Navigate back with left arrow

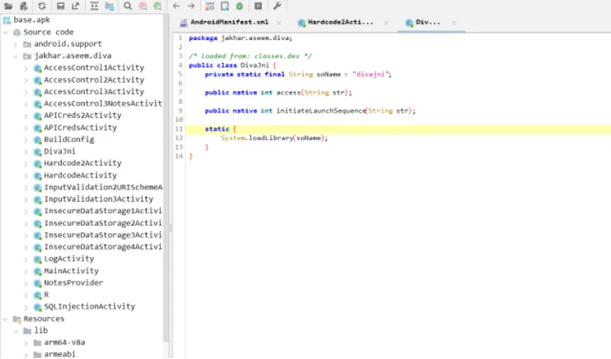176,5
